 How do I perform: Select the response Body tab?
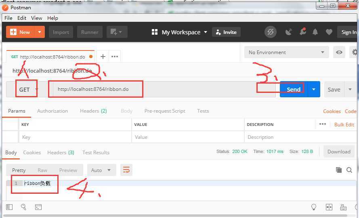point(11,153)
